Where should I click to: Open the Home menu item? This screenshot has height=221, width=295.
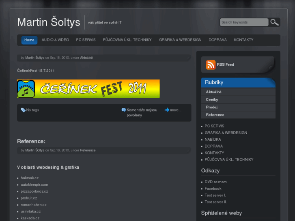pyautogui.click(x=29, y=40)
